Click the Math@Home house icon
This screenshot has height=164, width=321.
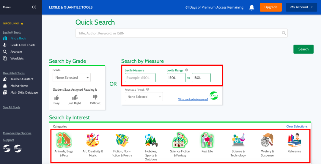click(5, 86)
